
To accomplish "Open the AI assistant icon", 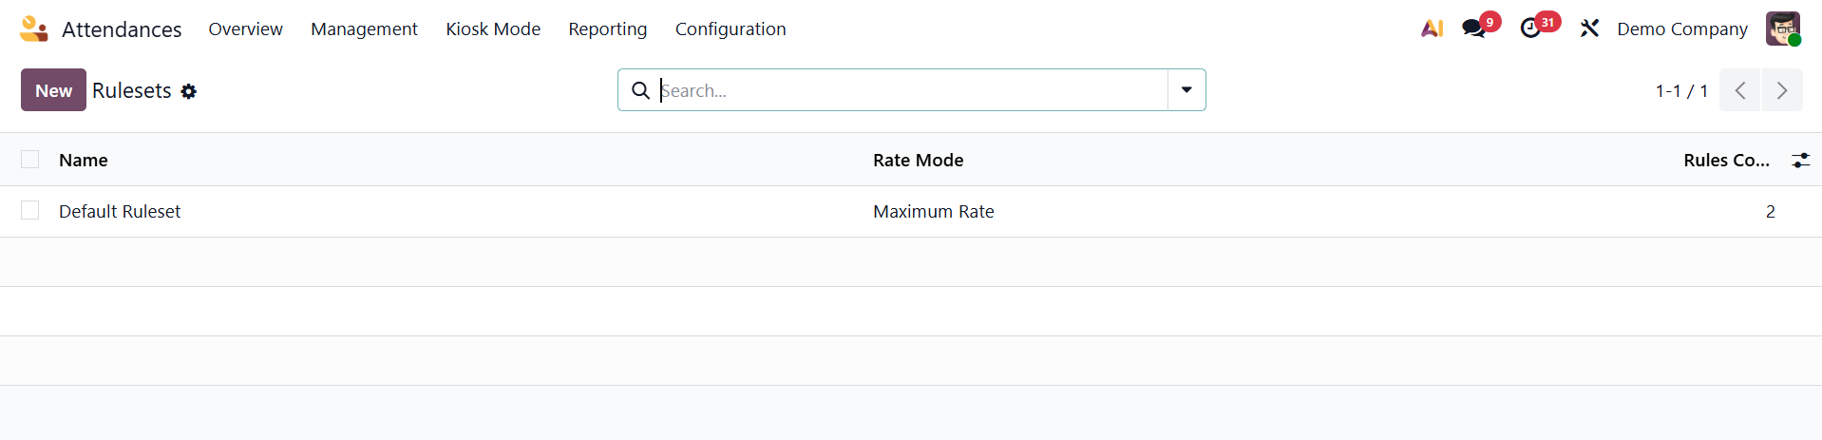I will 1432,29.
